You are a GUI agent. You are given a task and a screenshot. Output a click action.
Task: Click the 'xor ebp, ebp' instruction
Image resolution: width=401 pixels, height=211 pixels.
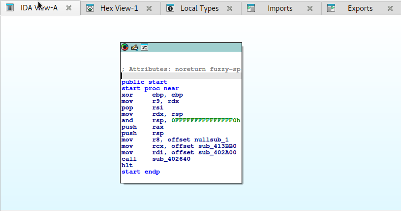pyautogui.click(x=152, y=95)
